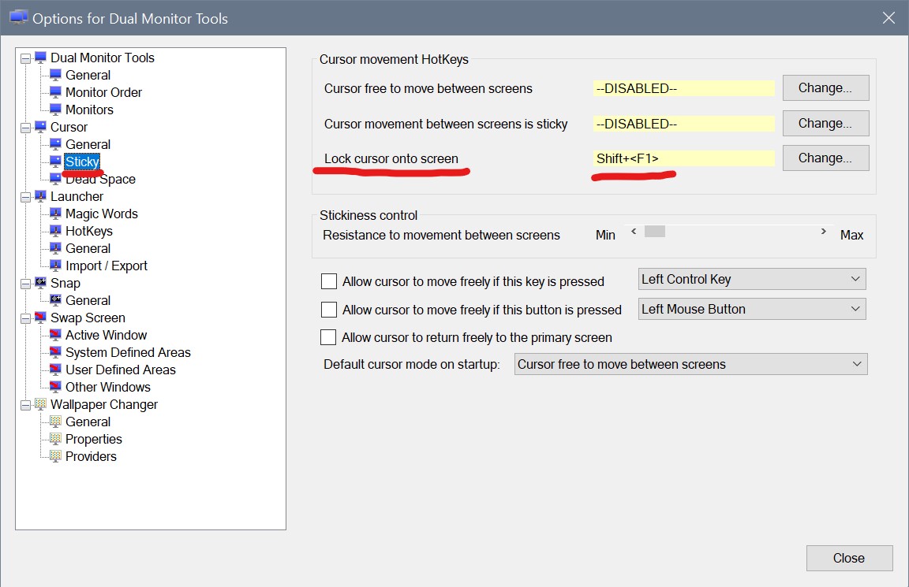Click the icon beside Providers
The height and width of the screenshot is (587, 909).
55,456
